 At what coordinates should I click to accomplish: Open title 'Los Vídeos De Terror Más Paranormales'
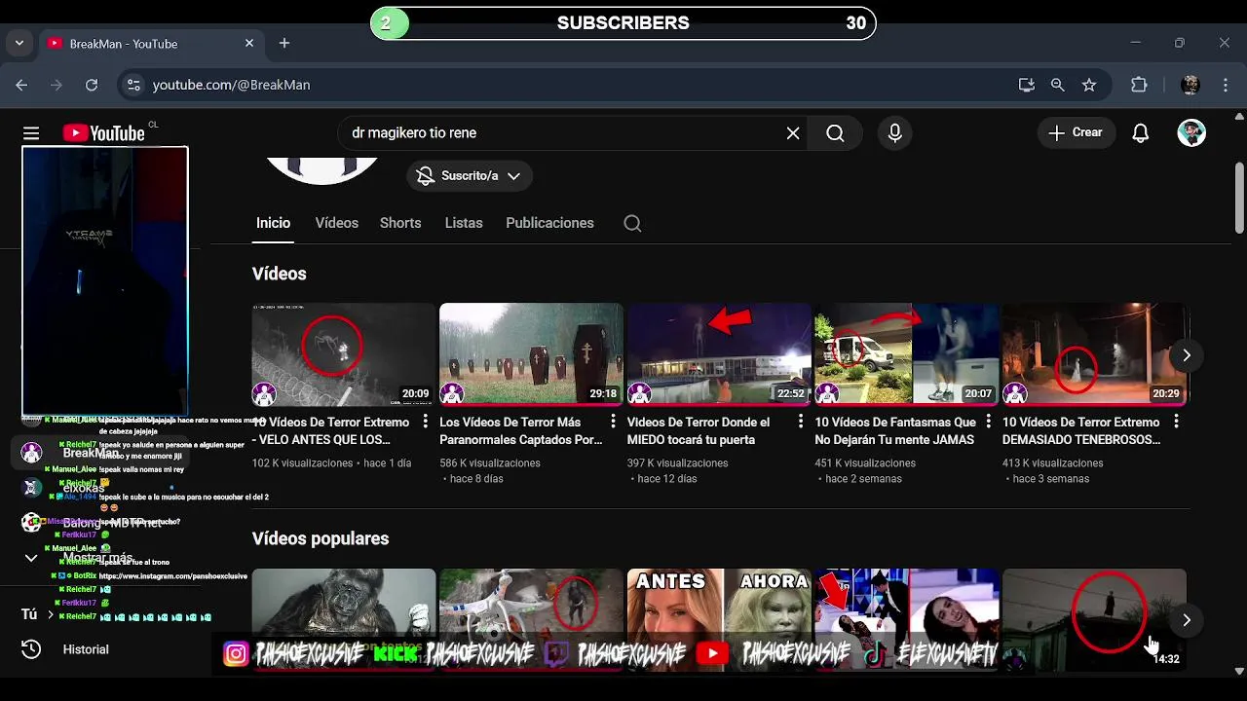pyautogui.click(x=521, y=431)
